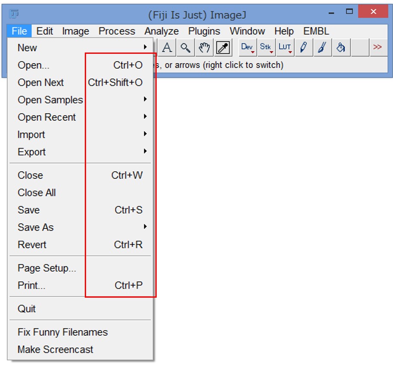The height and width of the screenshot is (366, 393).
Task: Expand the Save As submenu
Action: [x=80, y=227]
